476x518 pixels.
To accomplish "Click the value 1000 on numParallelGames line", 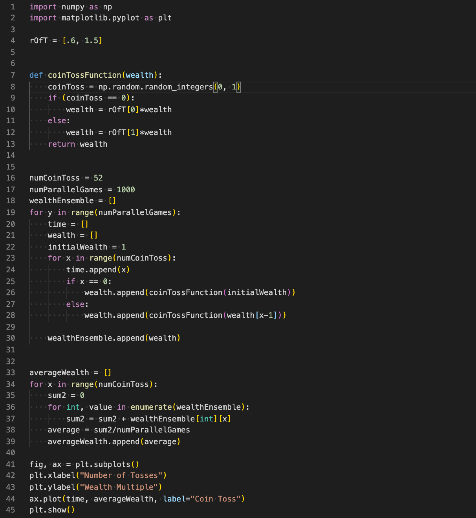I will (126, 190).
